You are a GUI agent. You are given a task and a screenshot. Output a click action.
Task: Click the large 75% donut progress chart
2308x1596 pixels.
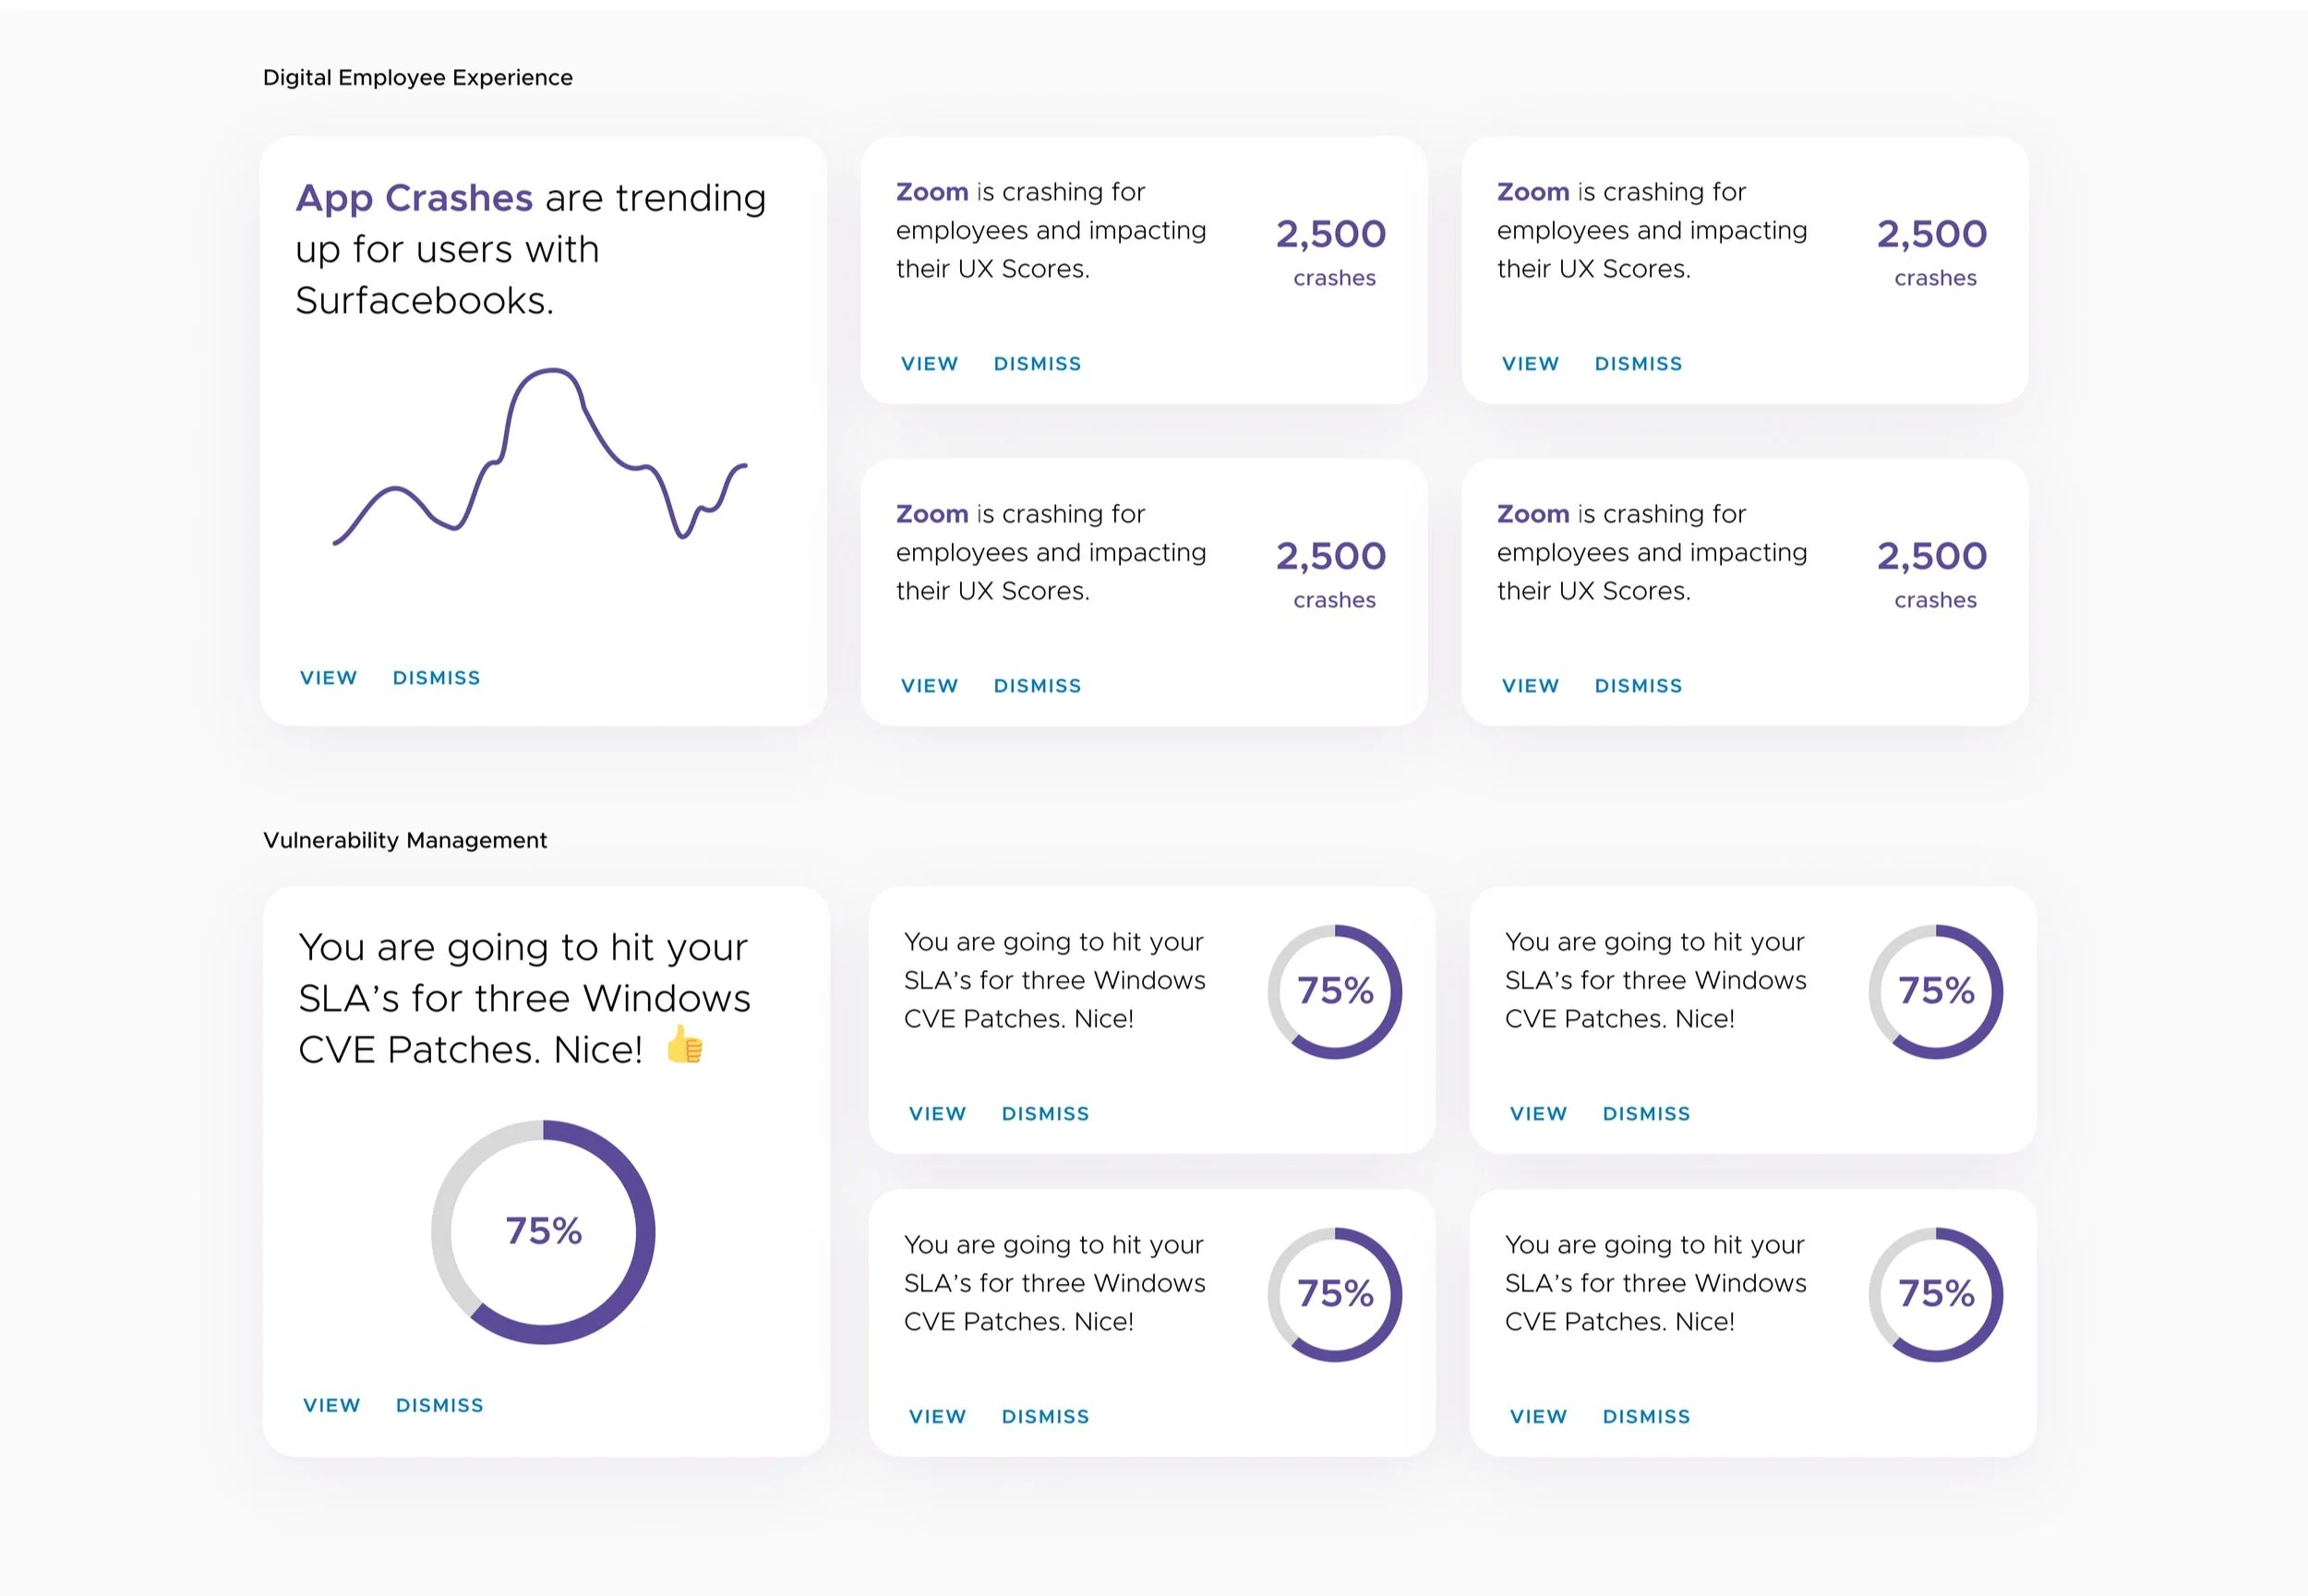click(x=543, y=1231)
